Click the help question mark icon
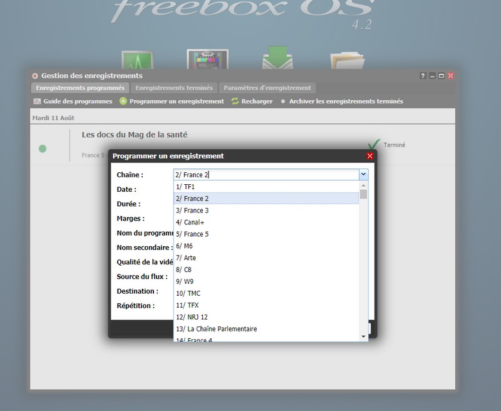Viewport: 501px width, 411px height. pyautogui.click(x=423, y=76)
